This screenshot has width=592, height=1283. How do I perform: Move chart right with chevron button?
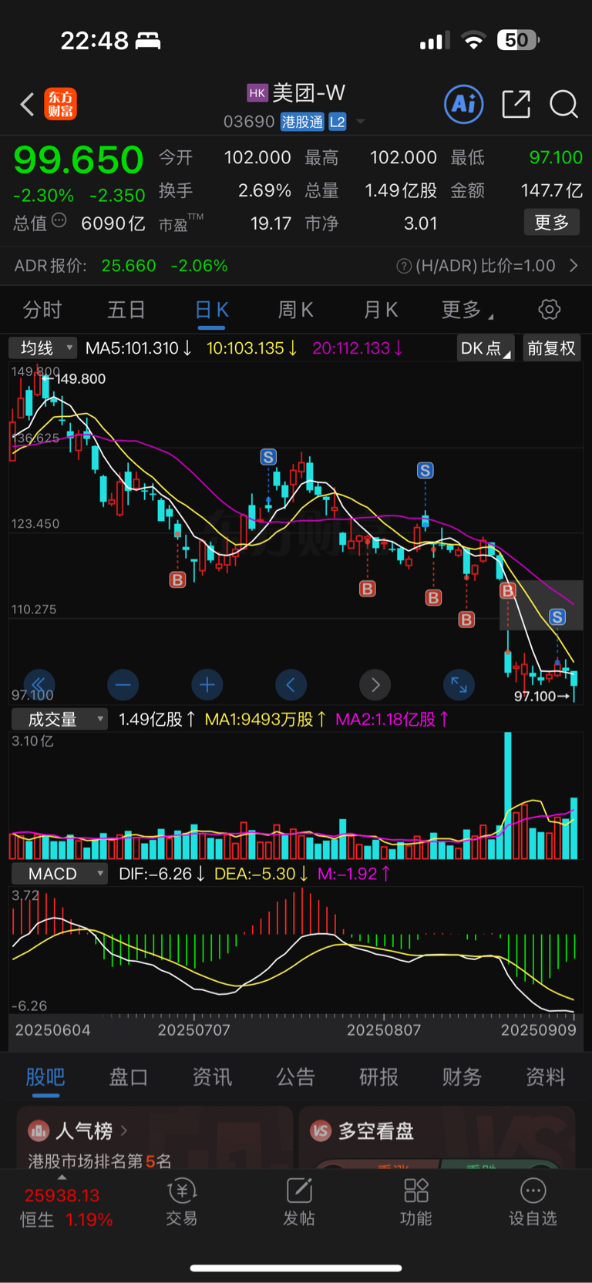pyautogui.click(x=375, y=684)
